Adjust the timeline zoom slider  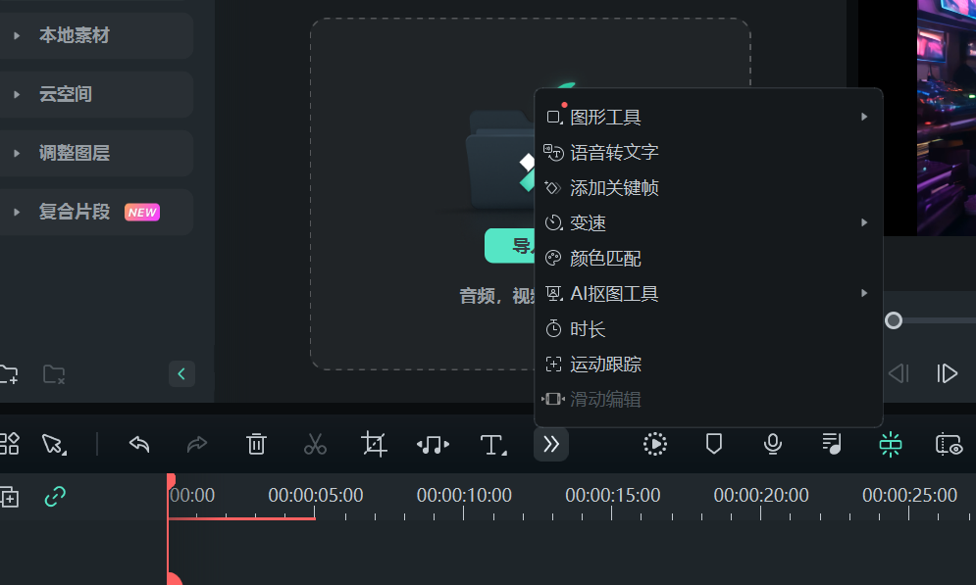click(x=894, y=320)
